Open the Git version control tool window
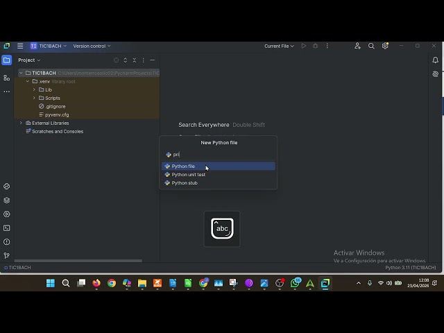Viewport: 444px width, 333px height. pyautogui.click(x=6, y=256)
